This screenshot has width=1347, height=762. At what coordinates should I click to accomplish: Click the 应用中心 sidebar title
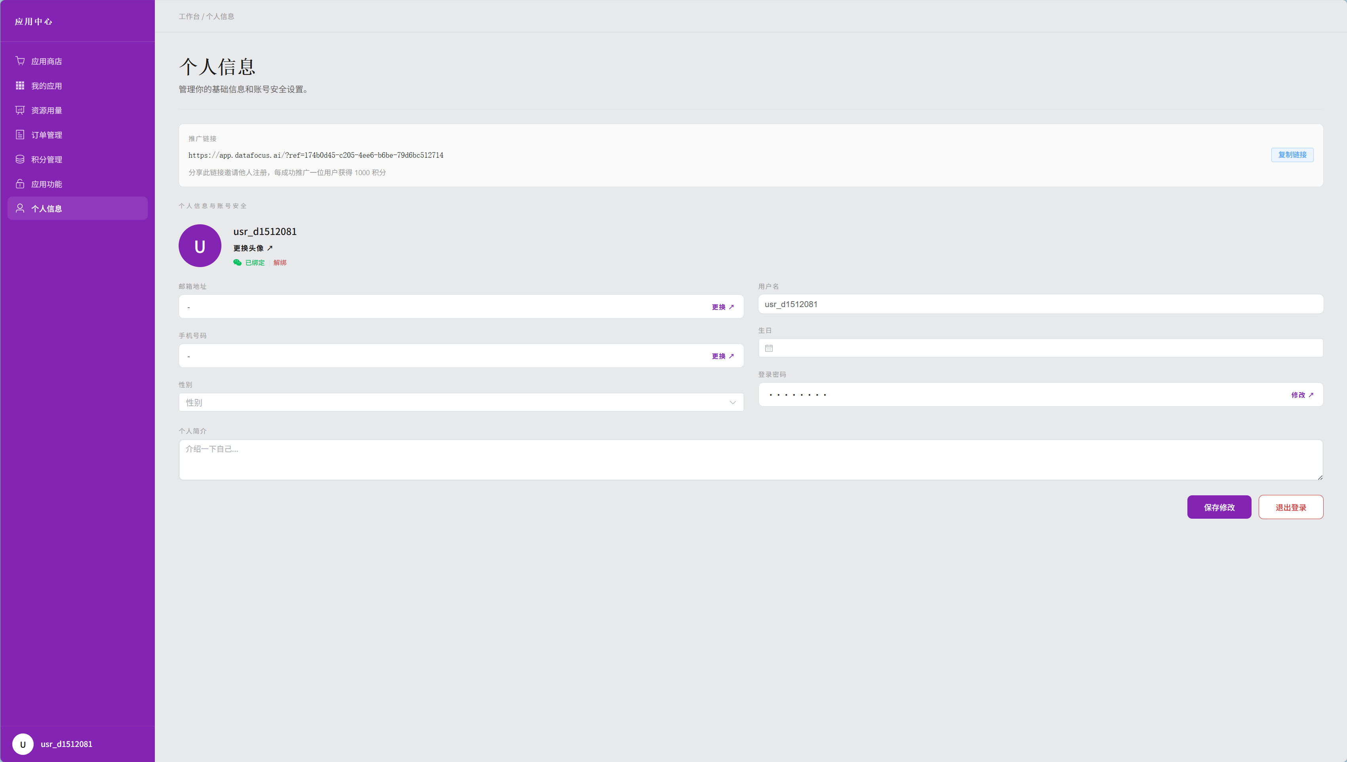click(34, 21)
